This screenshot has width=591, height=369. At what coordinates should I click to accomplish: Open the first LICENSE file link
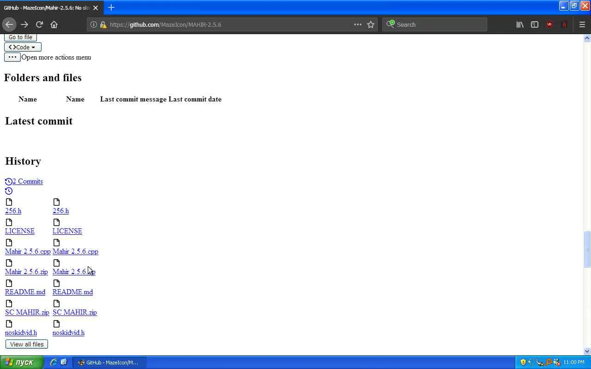coord(20,231)
